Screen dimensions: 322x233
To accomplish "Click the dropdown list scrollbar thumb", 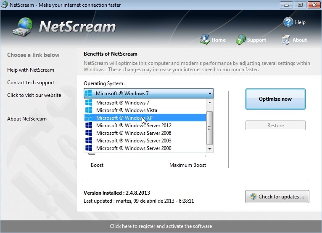I will [209, 128].
